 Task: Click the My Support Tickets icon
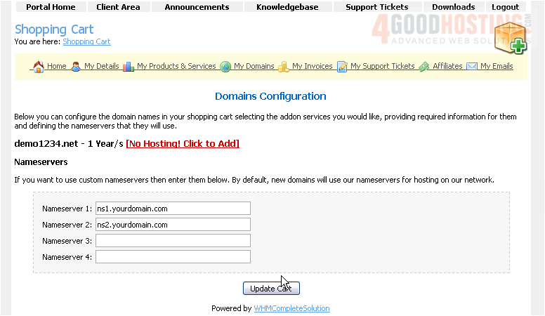(x=342, y=67)
